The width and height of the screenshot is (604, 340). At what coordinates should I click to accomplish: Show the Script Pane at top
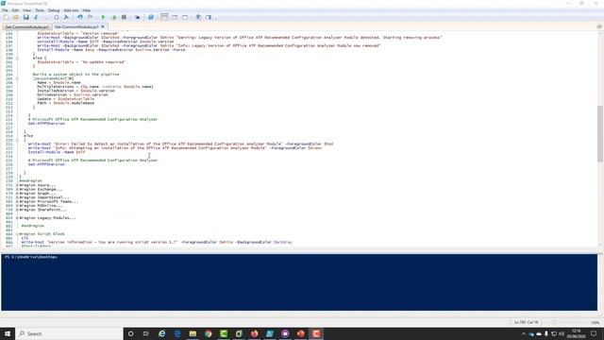[164, 17]
